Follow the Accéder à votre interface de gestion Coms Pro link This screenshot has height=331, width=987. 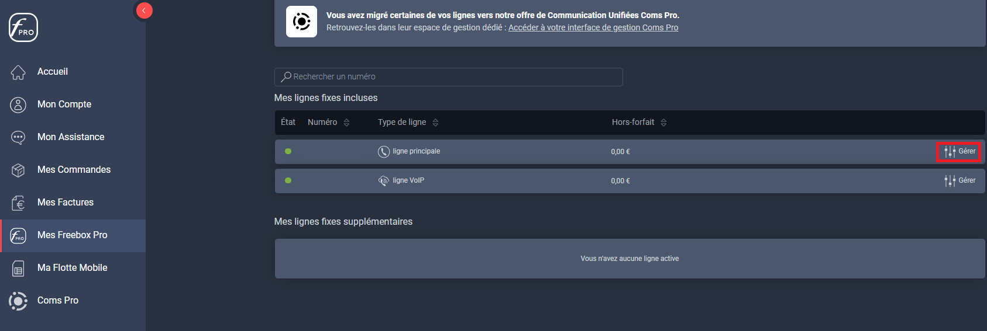593,27
